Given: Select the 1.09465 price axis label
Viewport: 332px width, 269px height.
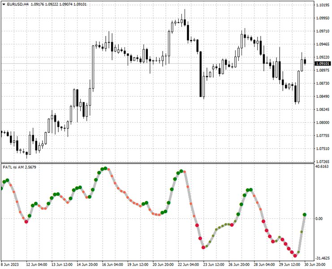Looking at the screenshot, I should (323, 44).
